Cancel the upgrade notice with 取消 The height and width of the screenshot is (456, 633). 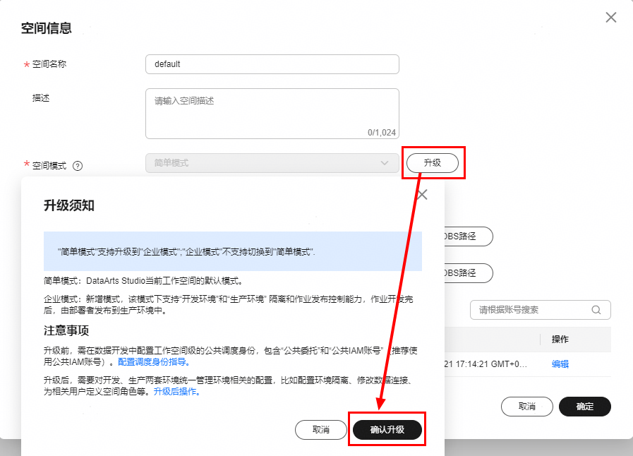pos(321,430)
